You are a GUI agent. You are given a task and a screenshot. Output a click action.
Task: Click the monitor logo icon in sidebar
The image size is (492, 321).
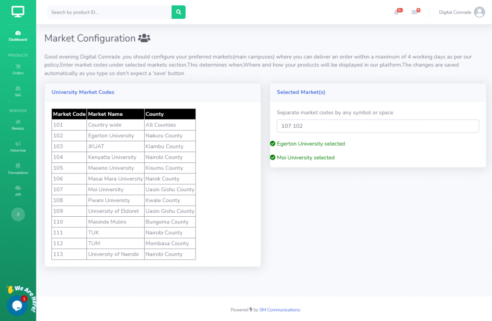18,12
